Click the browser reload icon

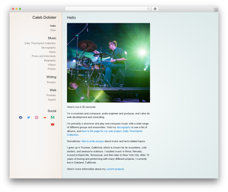[x=148, y=9]
